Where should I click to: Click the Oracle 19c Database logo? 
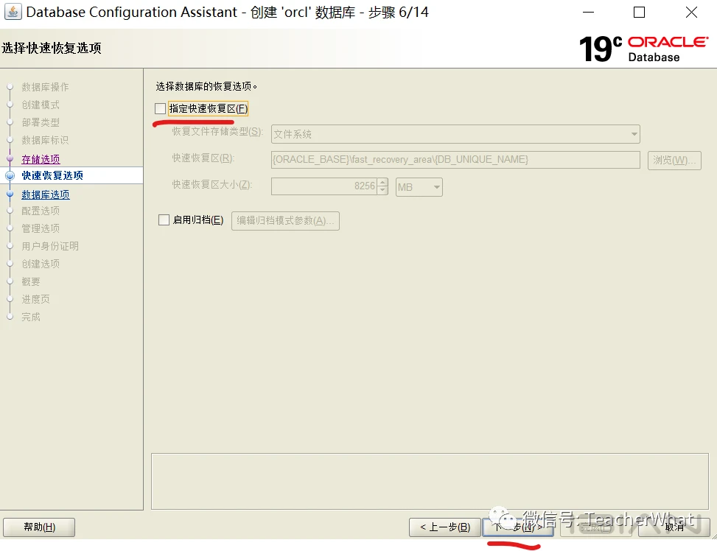click(x=643, y=49)
